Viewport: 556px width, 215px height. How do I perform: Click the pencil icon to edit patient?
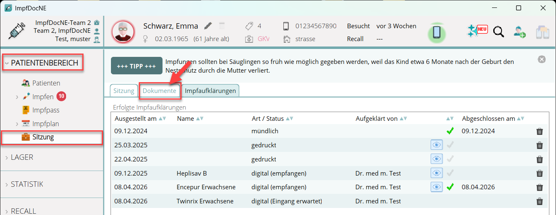coord(208,26)
